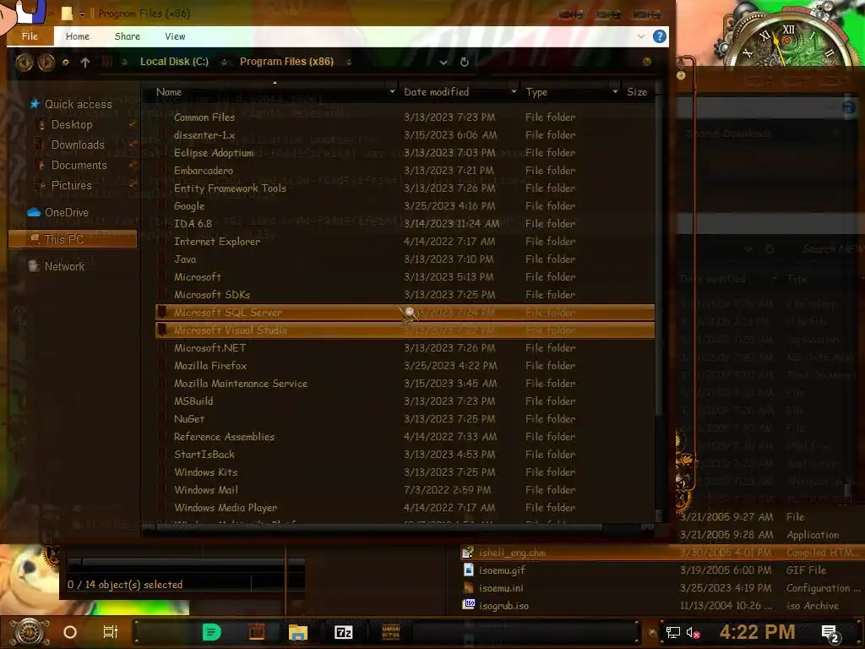Select OneDrive in the navigation pane
The height and width of the screenshot is (649, 865).
[66, 212]
